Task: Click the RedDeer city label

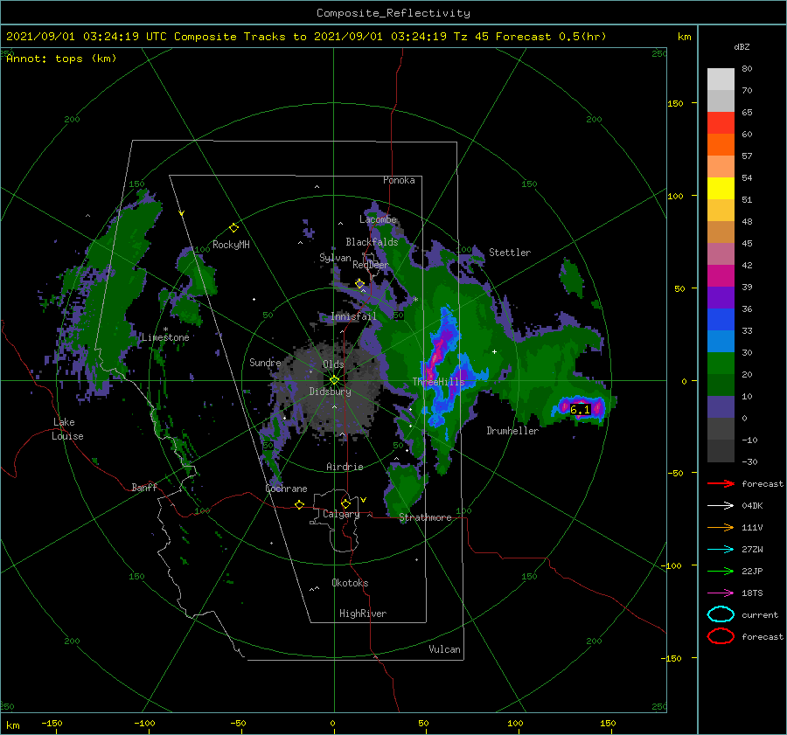Action: coord(371,265)
